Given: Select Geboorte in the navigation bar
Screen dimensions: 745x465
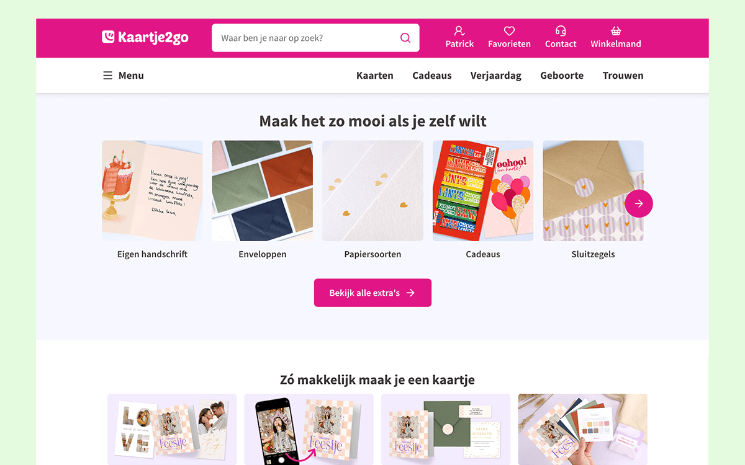Looking at the screenshot, I should 562,76.
